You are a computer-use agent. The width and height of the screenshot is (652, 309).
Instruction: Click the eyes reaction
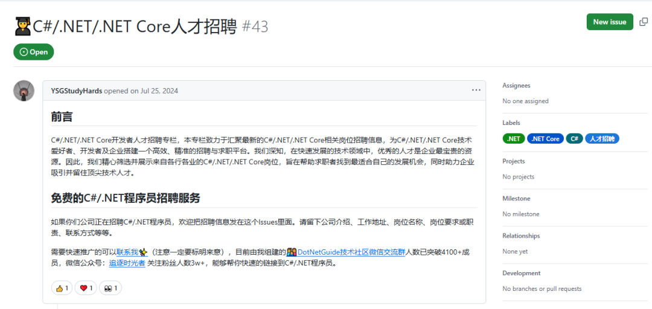point(110,288)
